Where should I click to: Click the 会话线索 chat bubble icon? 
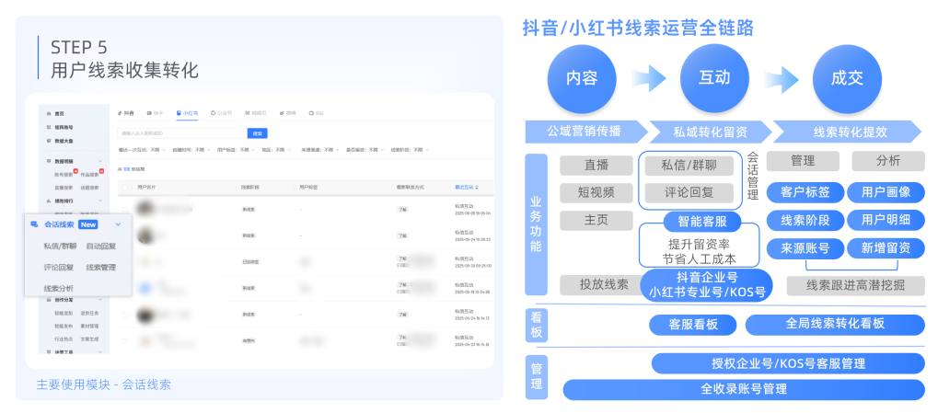[34, 224]
